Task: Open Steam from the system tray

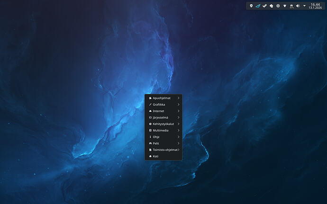Action: 264,6
